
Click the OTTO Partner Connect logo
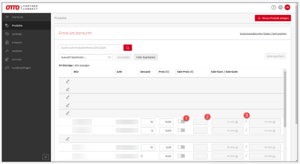tap(22, 7)
